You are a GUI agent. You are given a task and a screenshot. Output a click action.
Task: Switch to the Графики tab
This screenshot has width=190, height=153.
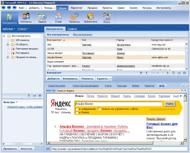(x=72, y=29)
